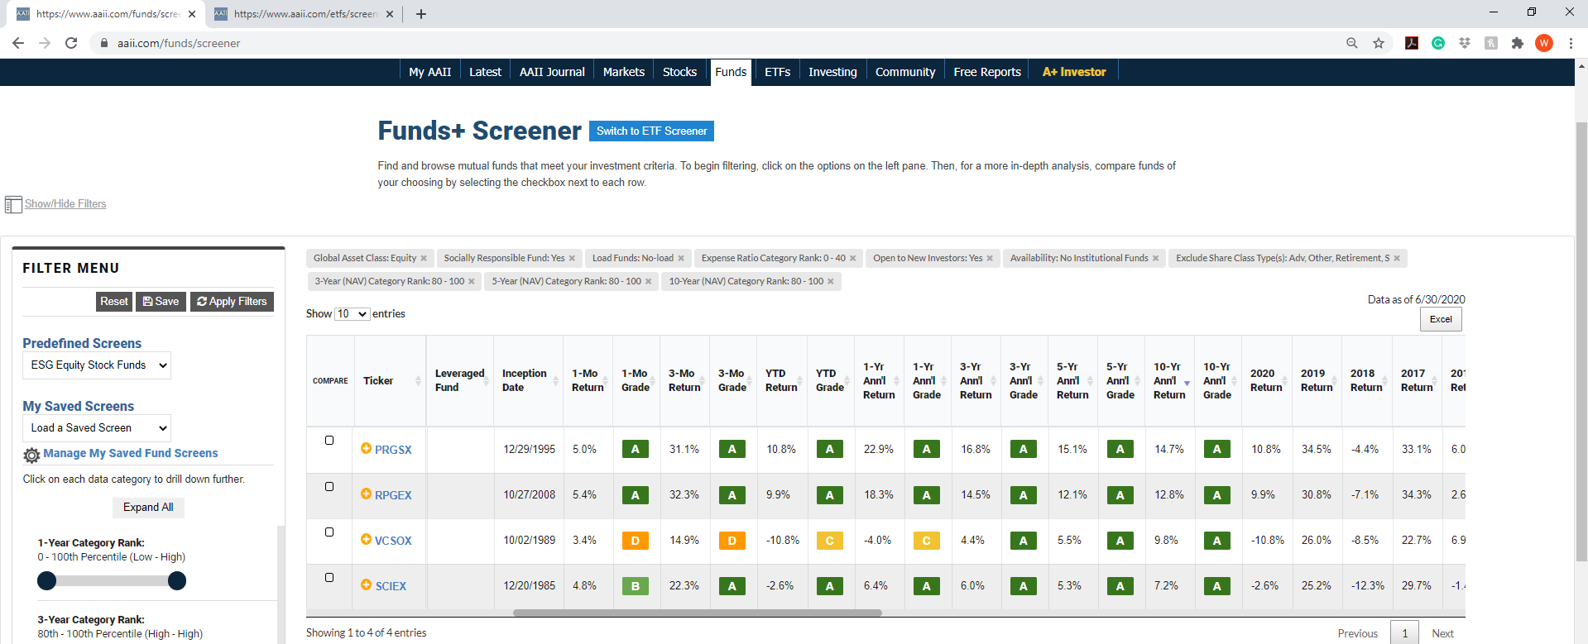Image resolution: width=1588 pixels, height=644 pixels.
Task: Sort by Inception Date column
Action: (528, 381)
